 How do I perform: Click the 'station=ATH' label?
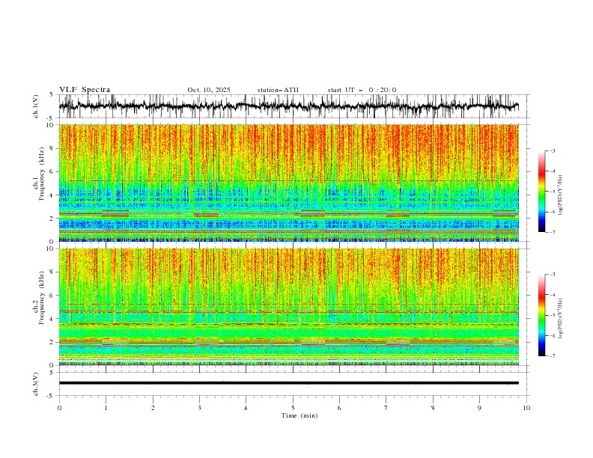(x=278, y=90)
